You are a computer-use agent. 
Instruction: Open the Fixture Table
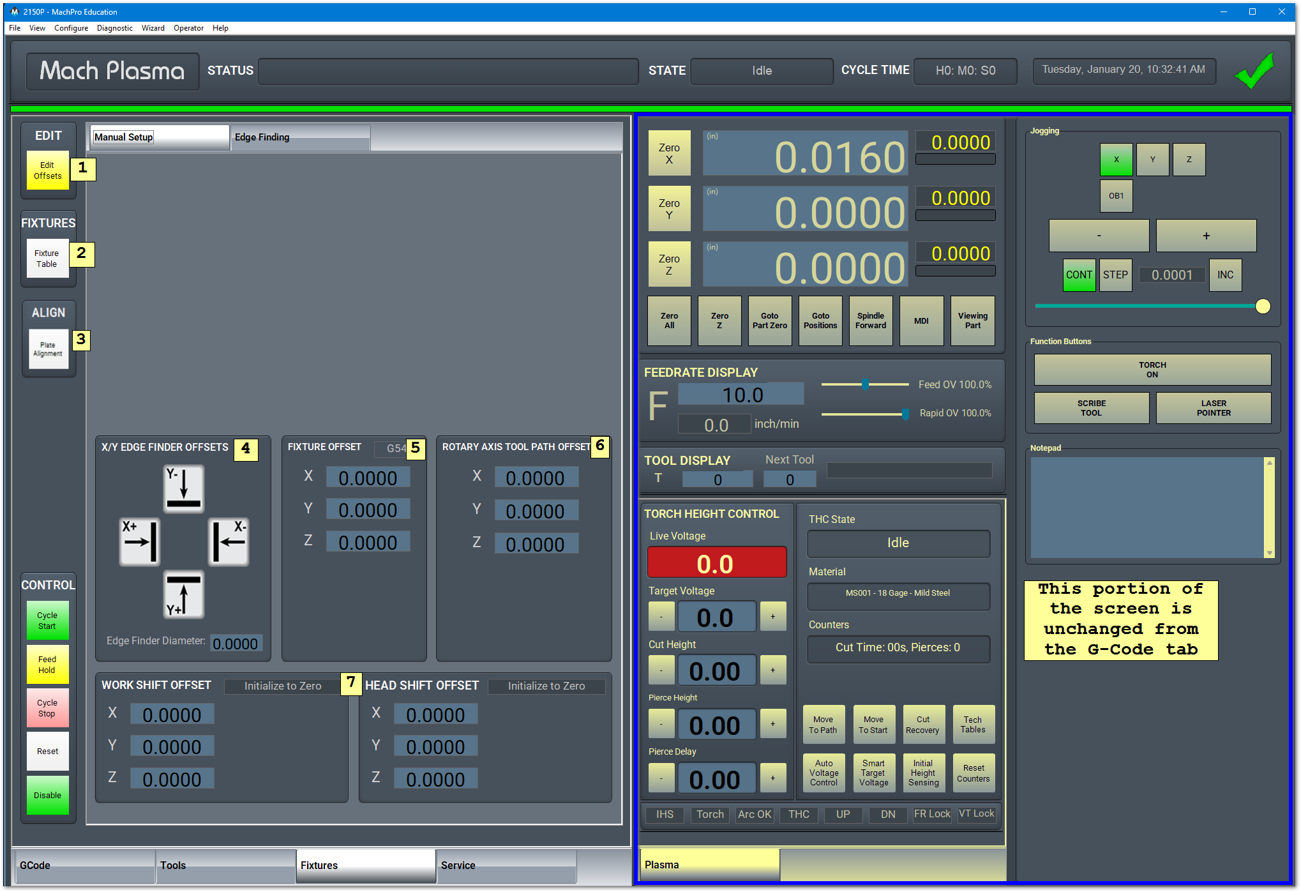click(x=47, y=259)
